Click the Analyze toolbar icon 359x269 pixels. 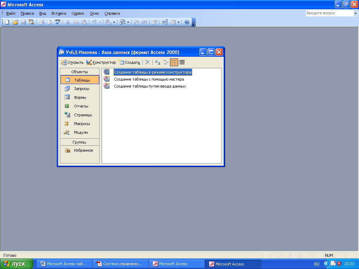tap(122, 22)
